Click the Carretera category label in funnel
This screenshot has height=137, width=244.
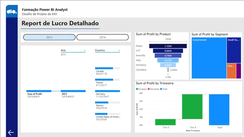[141, 70]
